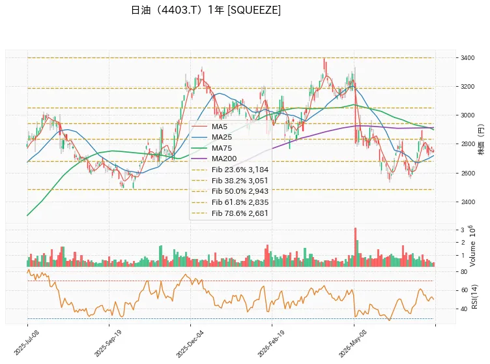Screen dimensions: 490x364
Task: Select the 2026-May-08 date label
Action: [353, 343]
